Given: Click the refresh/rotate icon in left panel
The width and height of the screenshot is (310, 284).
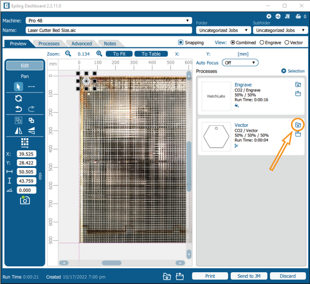Looking at the screenshot, I should 18,98.
